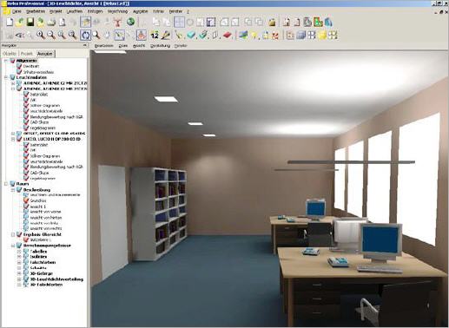
Task: Click the red book icon in the toolbar
Action: click(228, 36)
